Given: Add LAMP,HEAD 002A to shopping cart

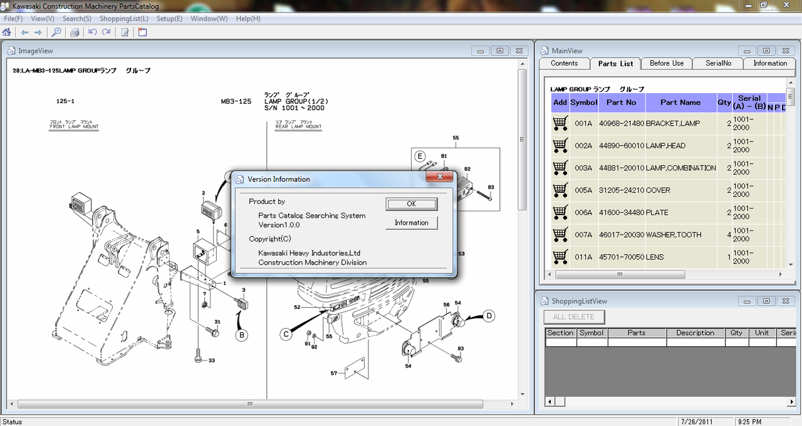Looking at the screenshot, I should tap(560, 146).
